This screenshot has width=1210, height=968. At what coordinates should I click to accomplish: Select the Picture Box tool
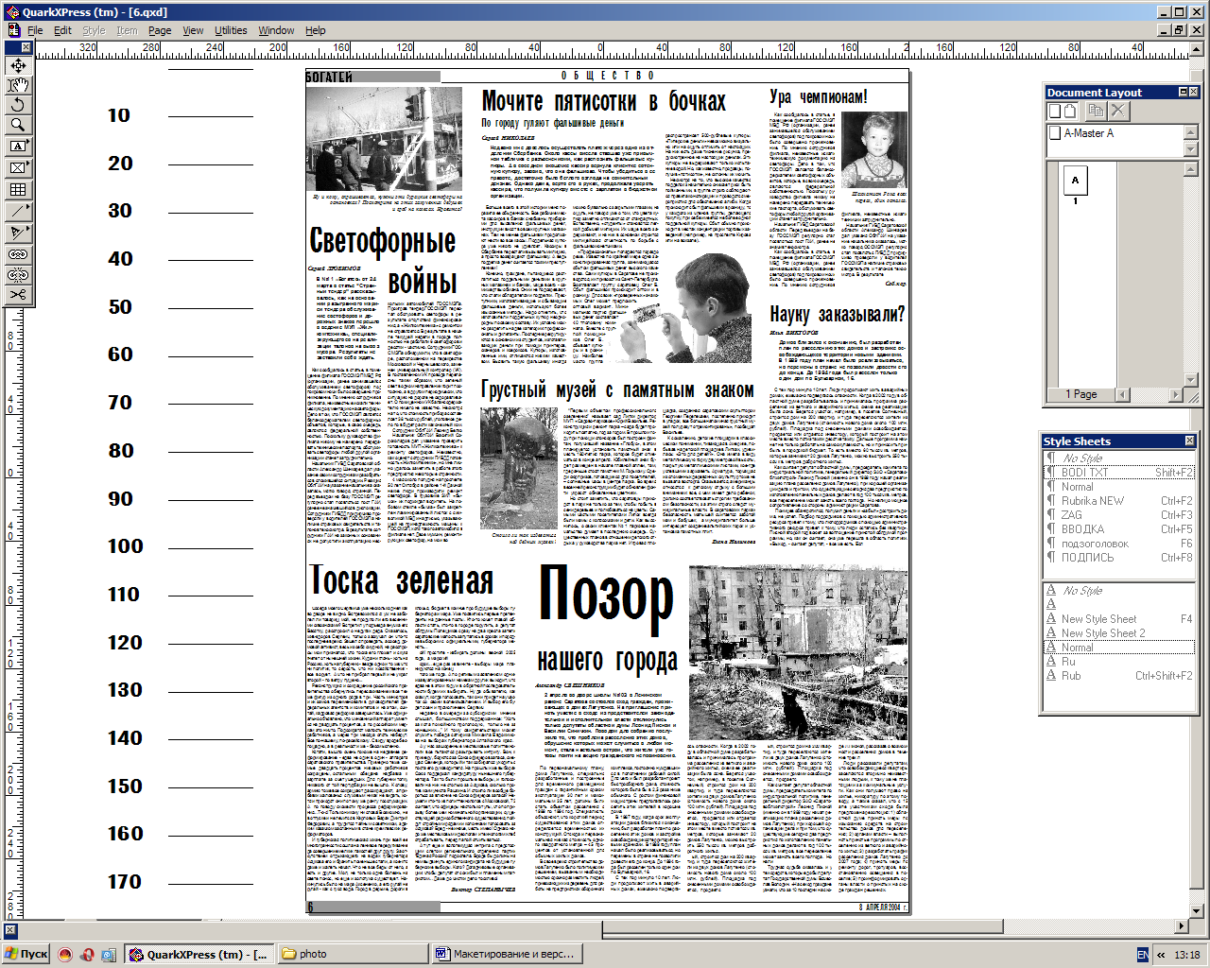pos(18,167)
